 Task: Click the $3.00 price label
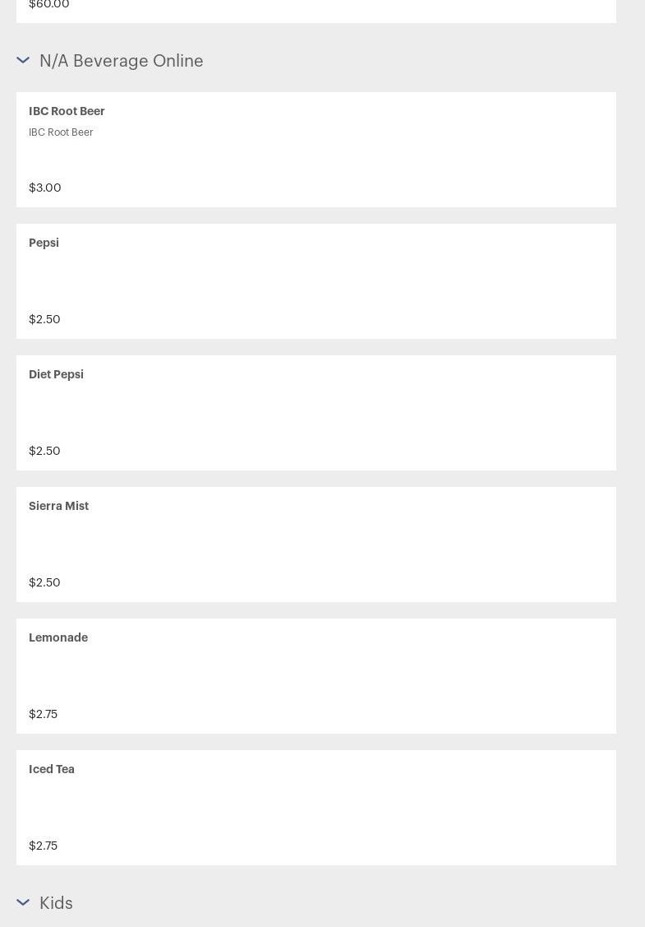coord(45,188)
